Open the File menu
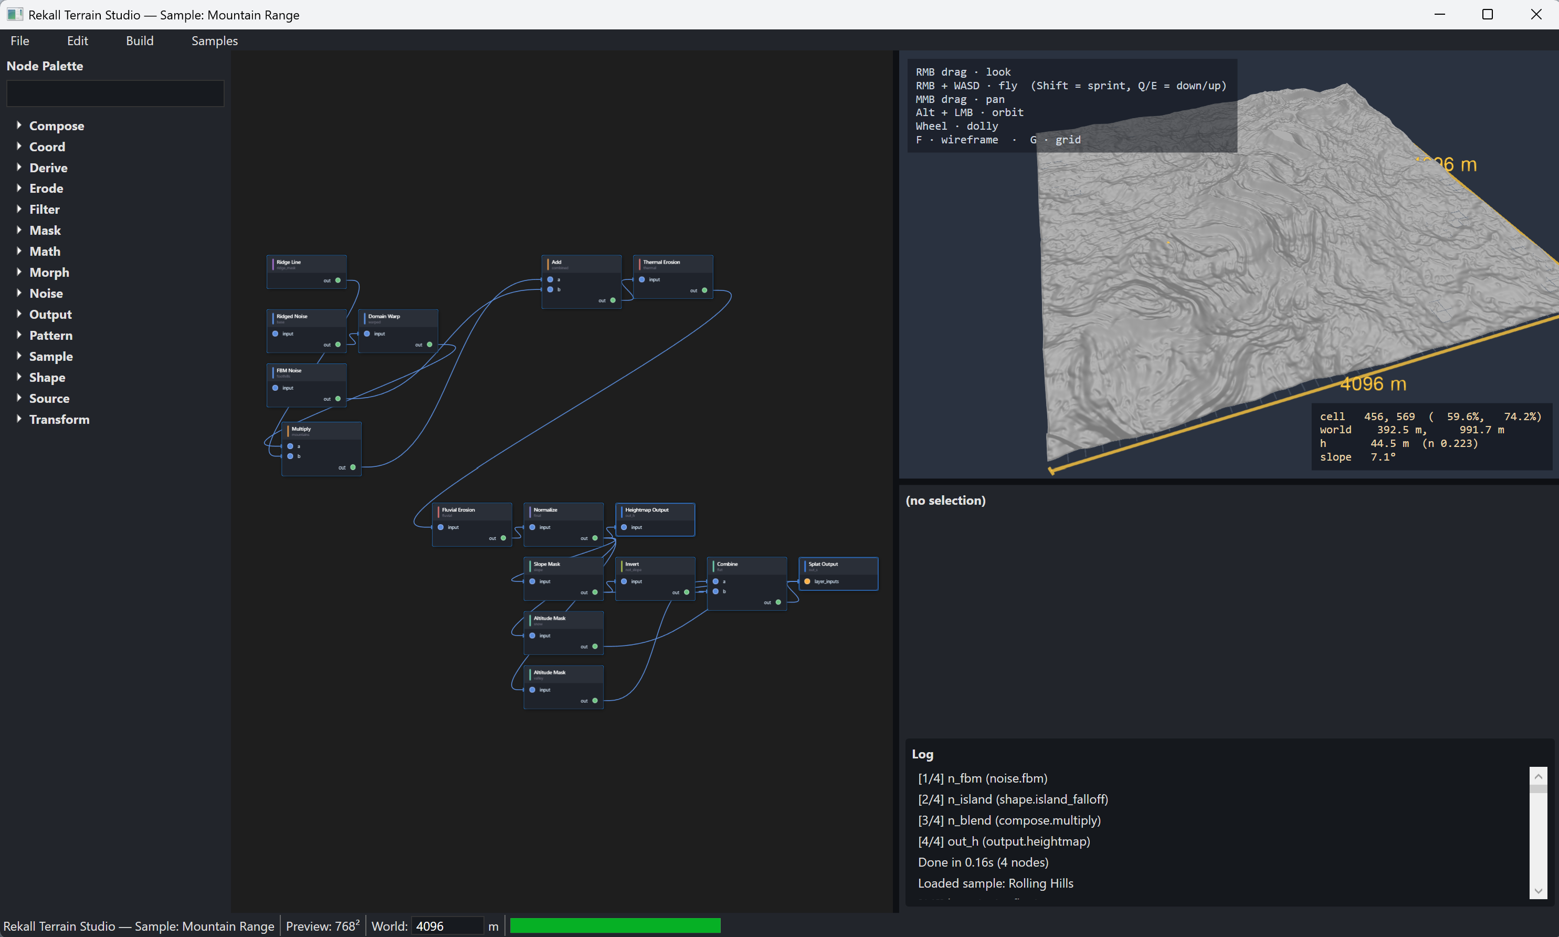Screen dimensions: 1559x937 point(19,40)
